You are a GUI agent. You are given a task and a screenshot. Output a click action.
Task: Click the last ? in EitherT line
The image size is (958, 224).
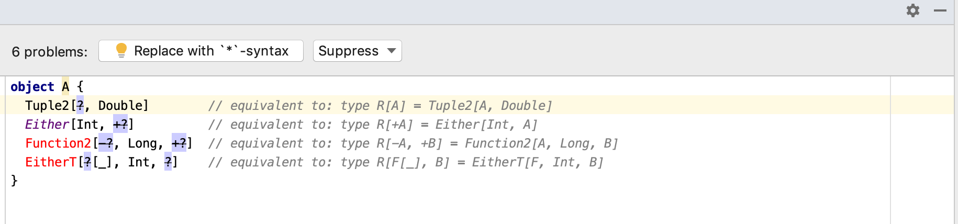168,162
